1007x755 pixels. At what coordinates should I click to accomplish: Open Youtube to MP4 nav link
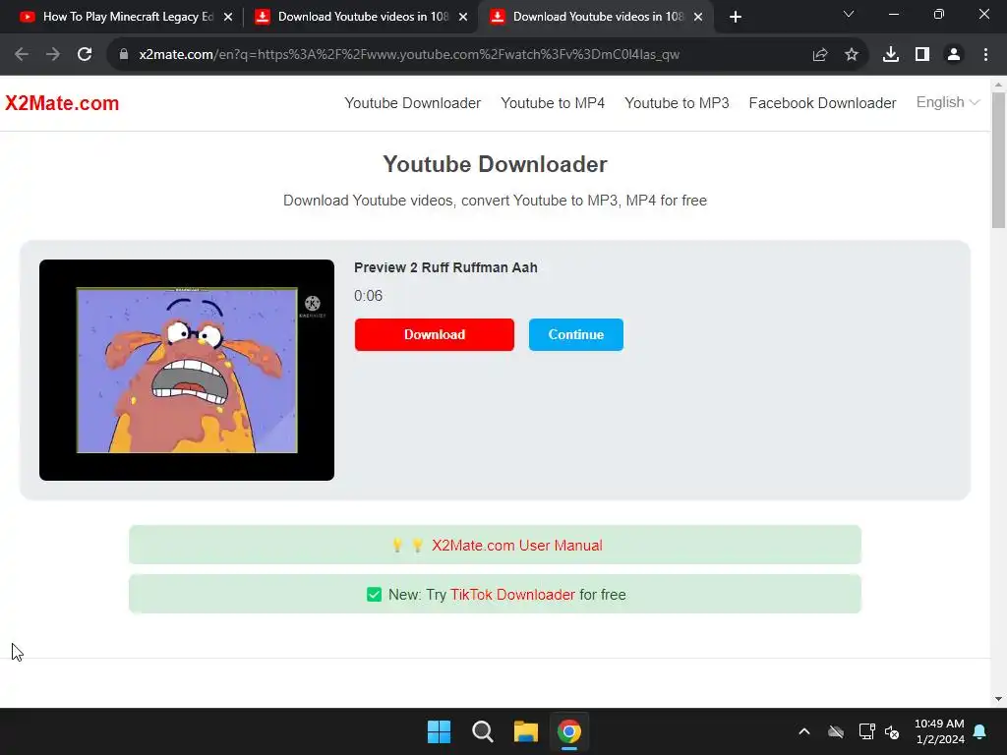[553, 103]
